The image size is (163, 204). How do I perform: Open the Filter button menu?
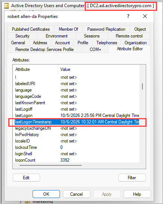coord(132,178)
